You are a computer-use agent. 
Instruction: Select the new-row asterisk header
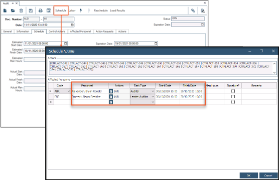pos(51,102)
